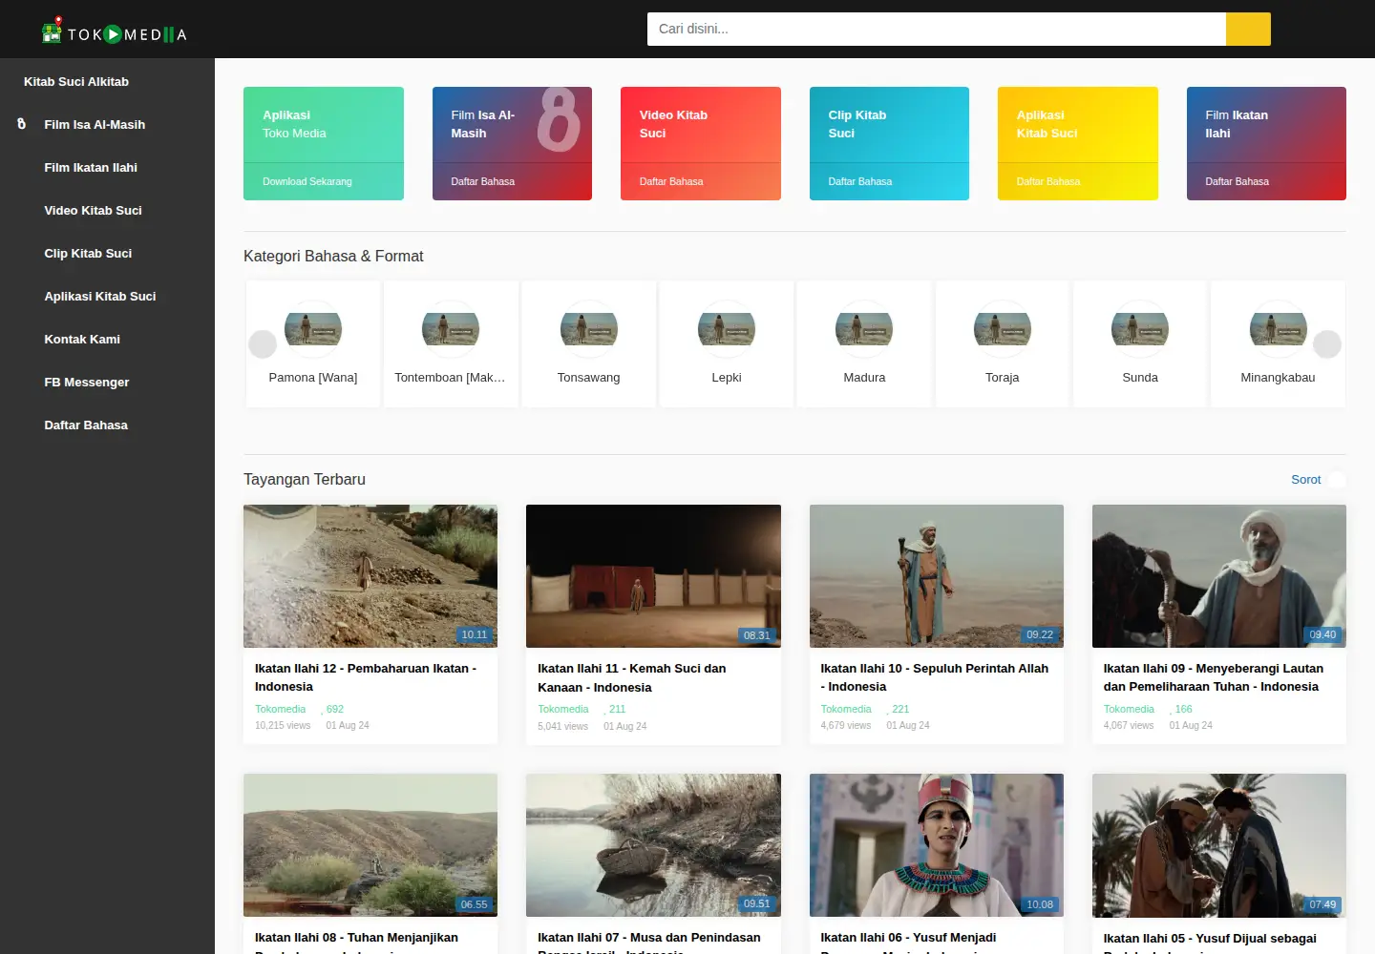
Task: Play Ikatan Ilahi 09 video thumbnail
Action: 1219,576
